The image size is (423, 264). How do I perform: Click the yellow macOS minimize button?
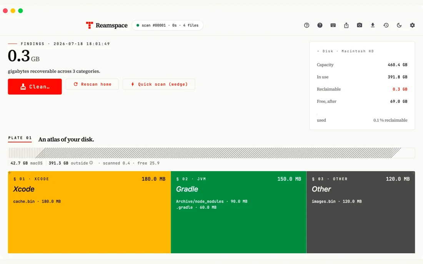click(x=13, y=11)
